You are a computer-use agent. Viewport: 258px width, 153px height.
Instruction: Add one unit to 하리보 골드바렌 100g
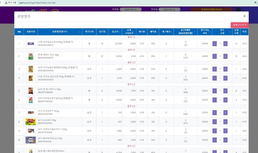pyautogui.click(x=225, y=78)
